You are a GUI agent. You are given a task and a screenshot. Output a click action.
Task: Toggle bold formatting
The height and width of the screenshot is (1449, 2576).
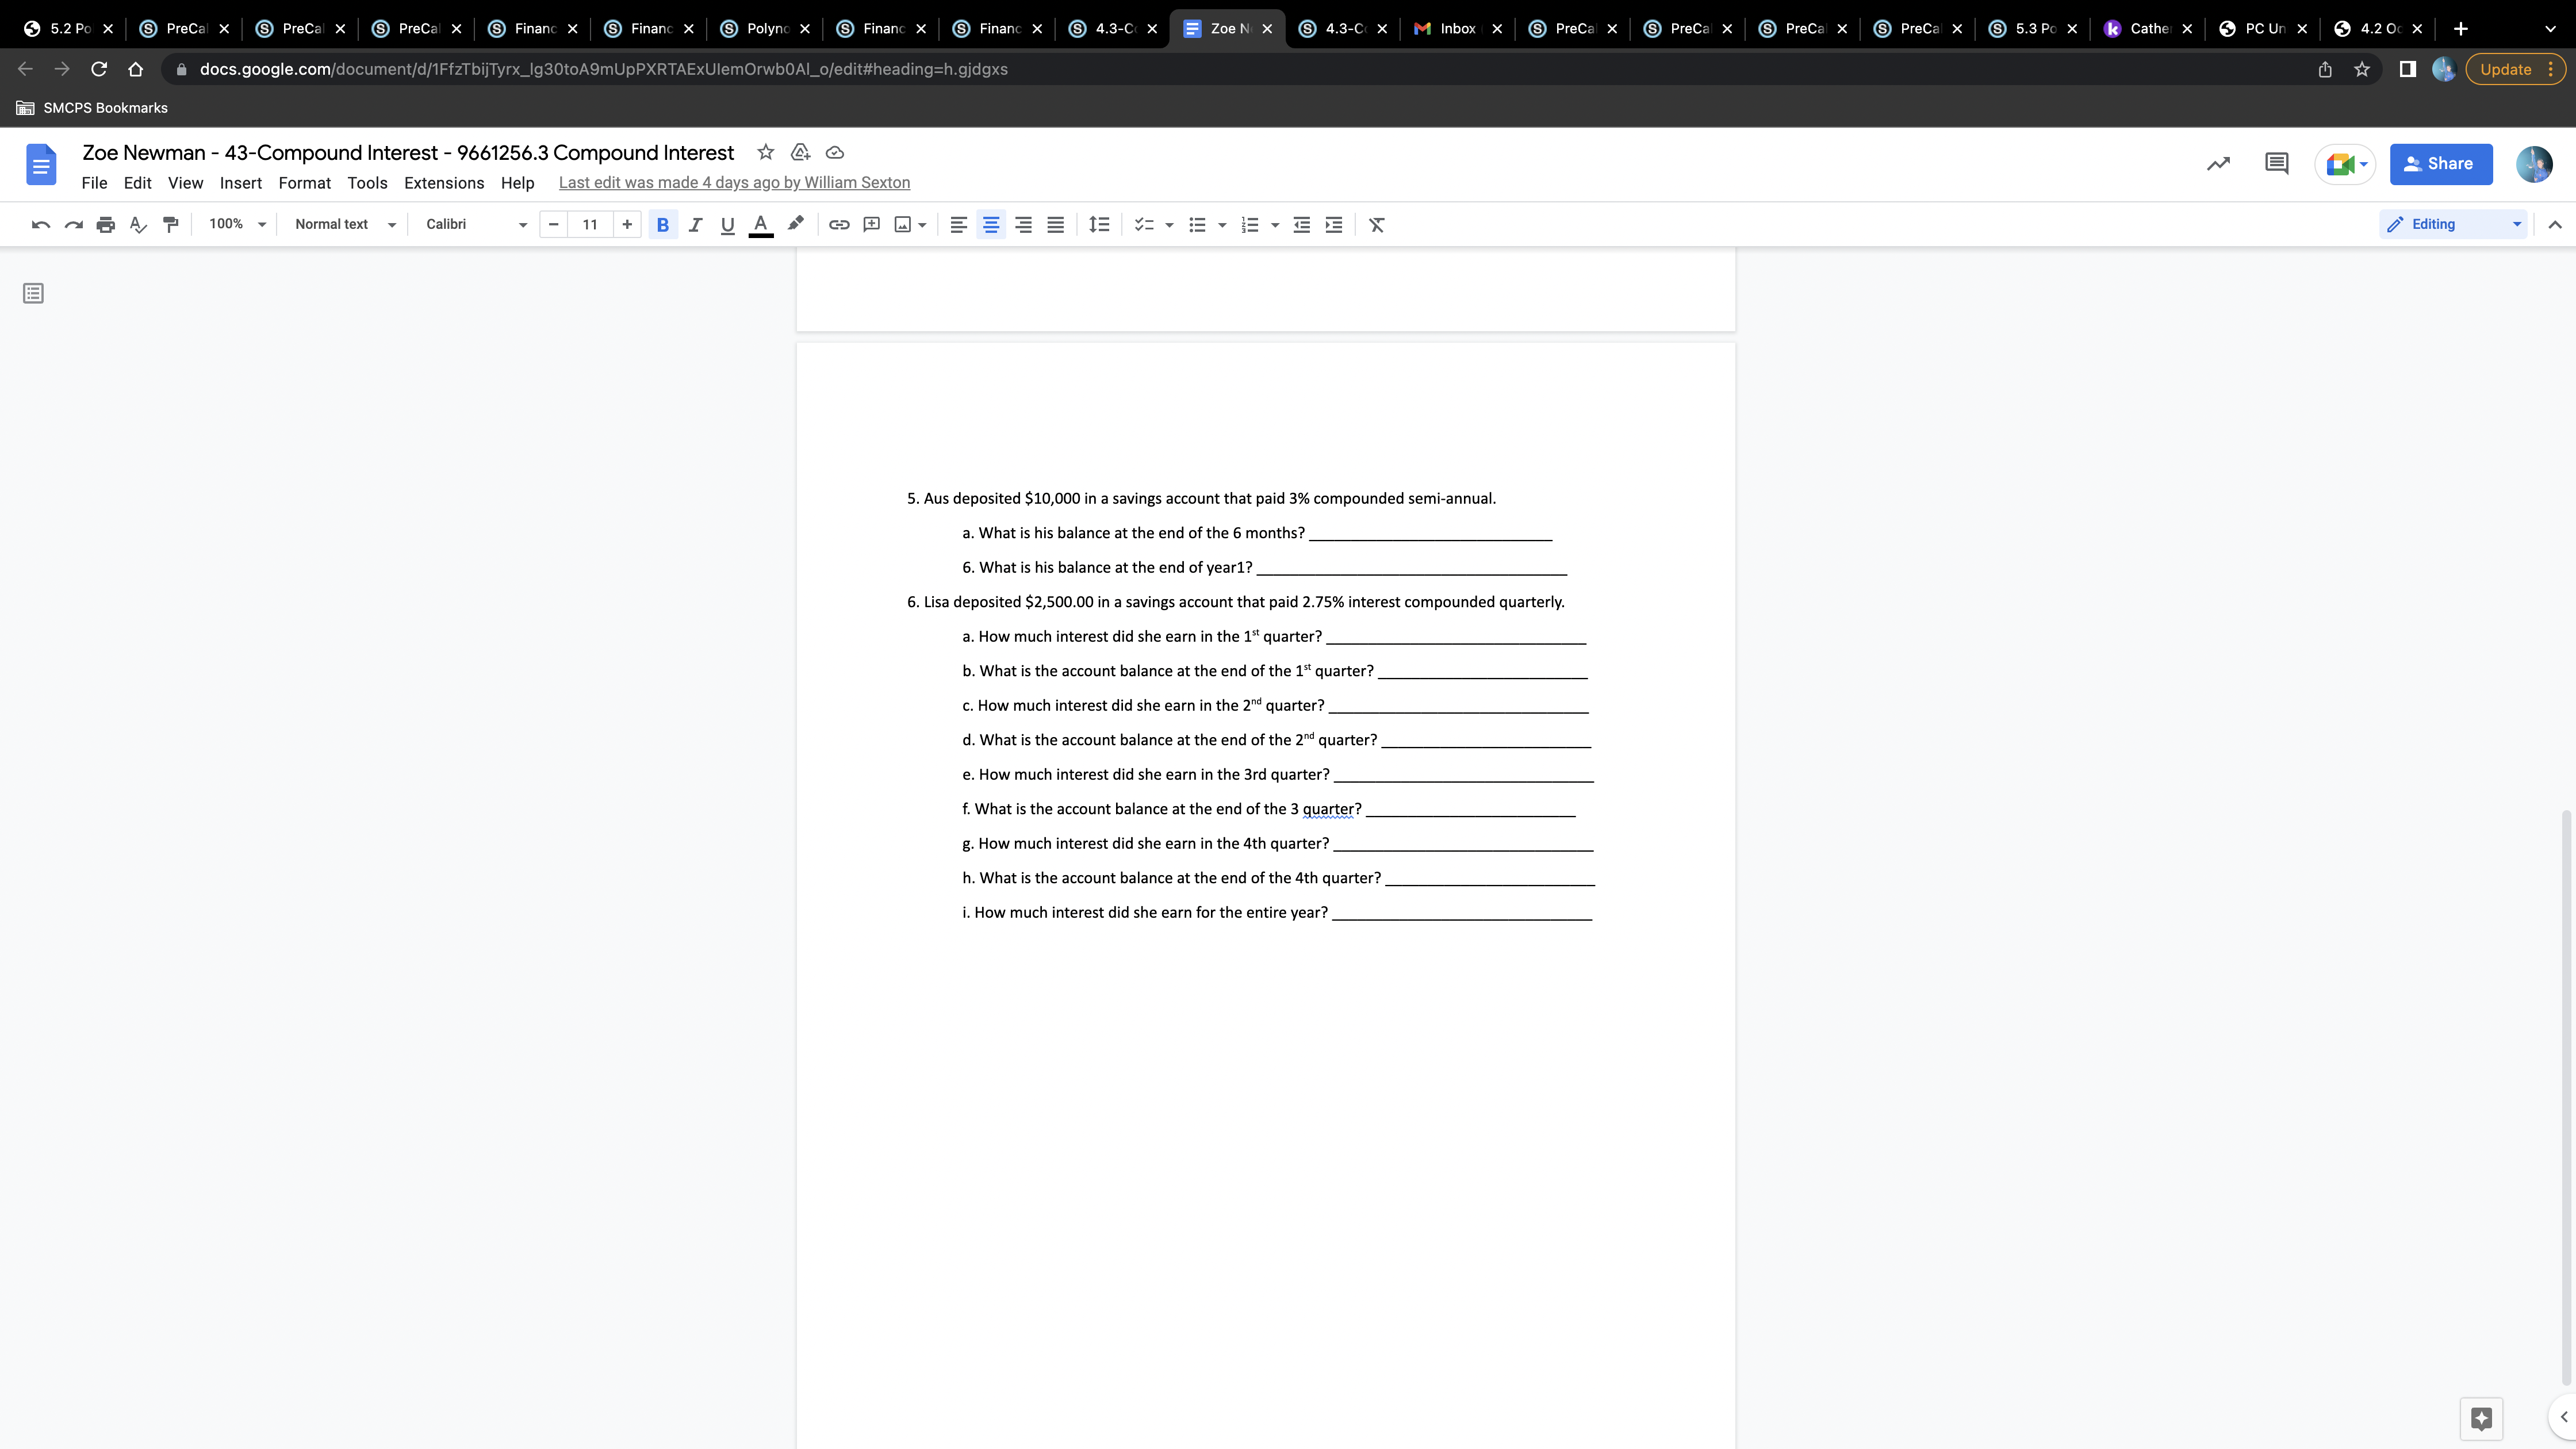point(662,224)
